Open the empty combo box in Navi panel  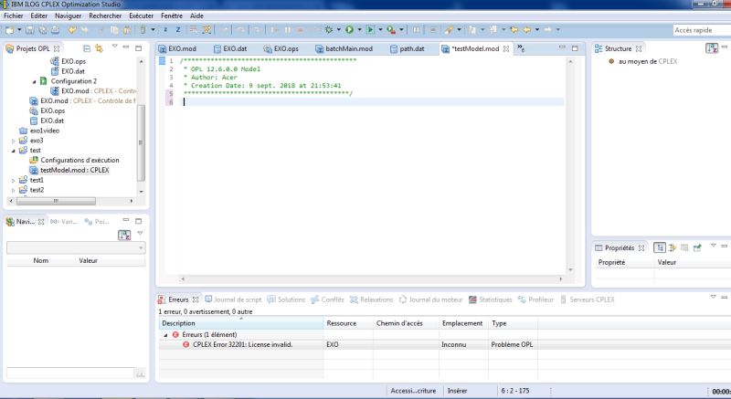(76, 248)
